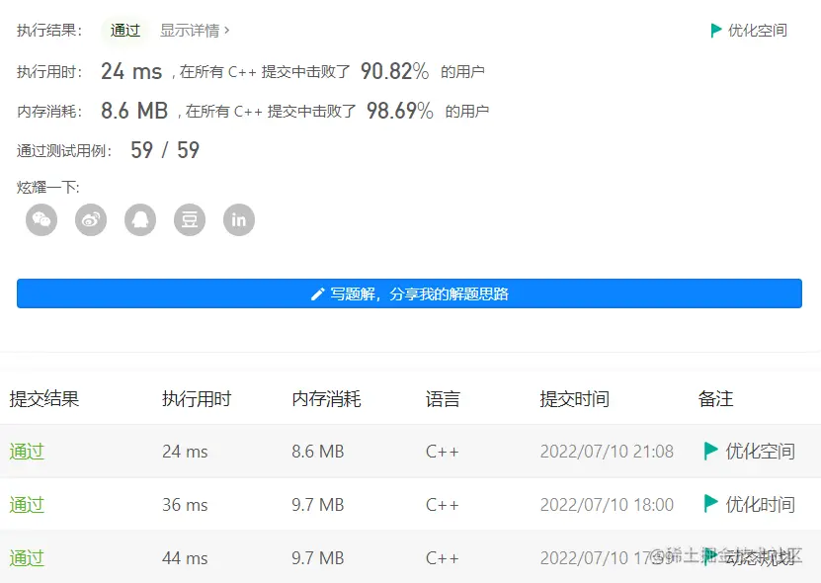Open the 24 ms passed submission link

coord(27,452)
